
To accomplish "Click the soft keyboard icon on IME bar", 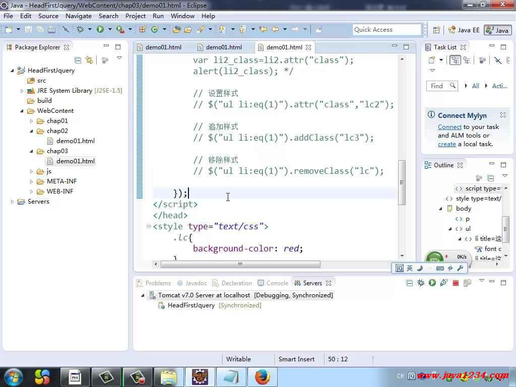I will pyautogui.click(x=440, y=268).
